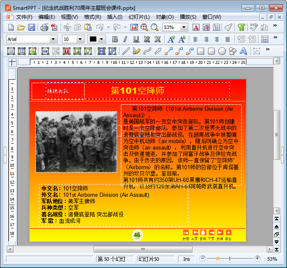Toggle justified text alignment

228,39
